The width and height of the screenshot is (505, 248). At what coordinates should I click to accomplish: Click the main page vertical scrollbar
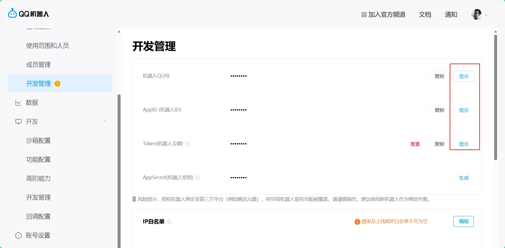point(495,98)
